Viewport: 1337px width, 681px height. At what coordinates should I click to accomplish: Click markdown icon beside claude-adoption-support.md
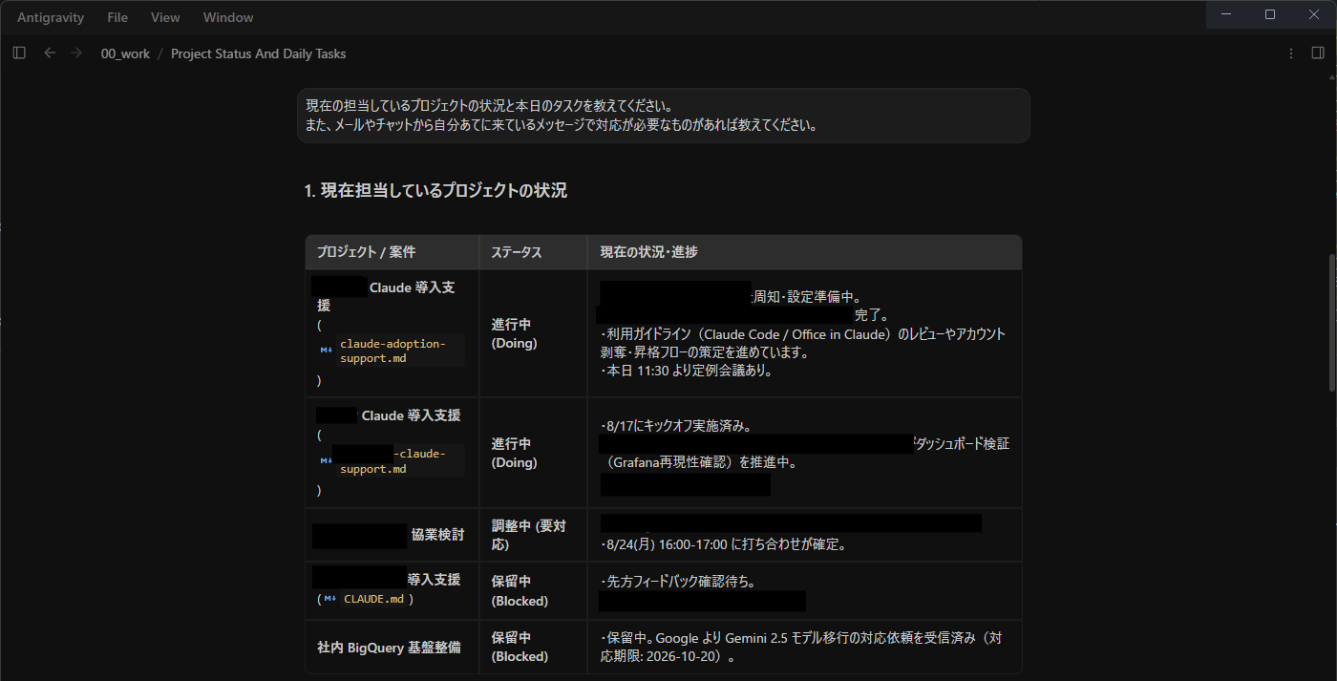coord(327,351)
